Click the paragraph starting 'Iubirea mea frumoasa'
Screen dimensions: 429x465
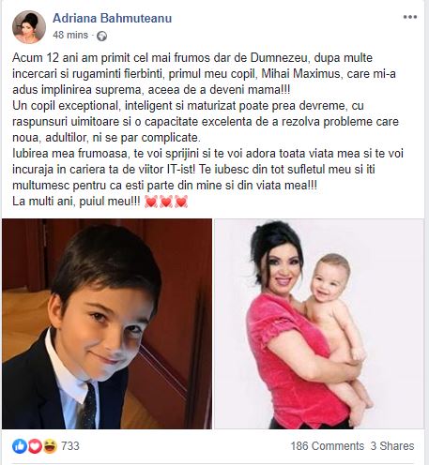[208, 170]
